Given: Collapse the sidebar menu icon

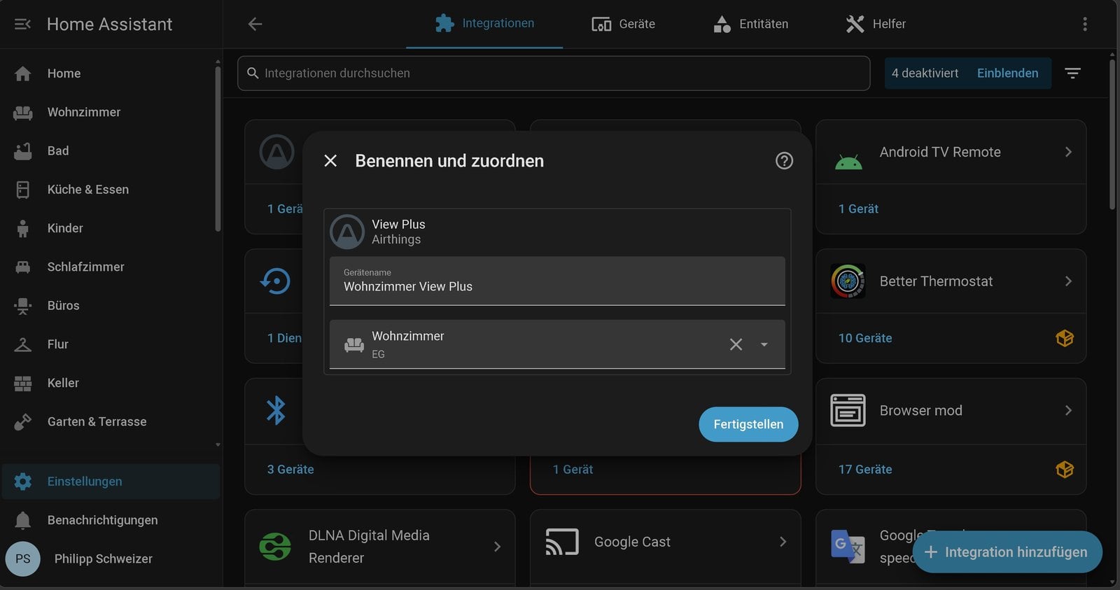Looking at the screenshot, I should click(22, 24).
